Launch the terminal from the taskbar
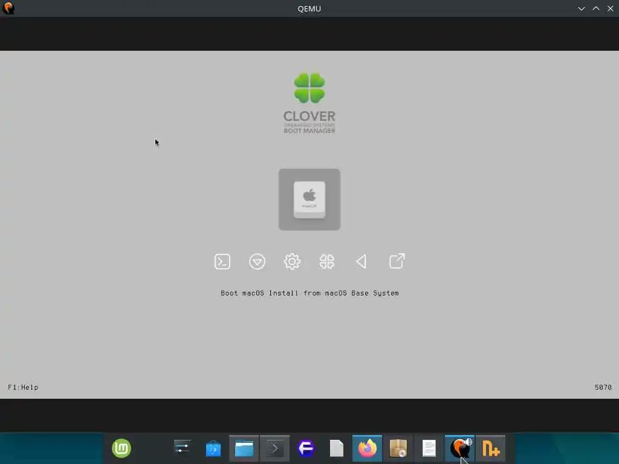The width and height of the screenshot is (619, 464). pyautogui.click(x=275, y=449)
